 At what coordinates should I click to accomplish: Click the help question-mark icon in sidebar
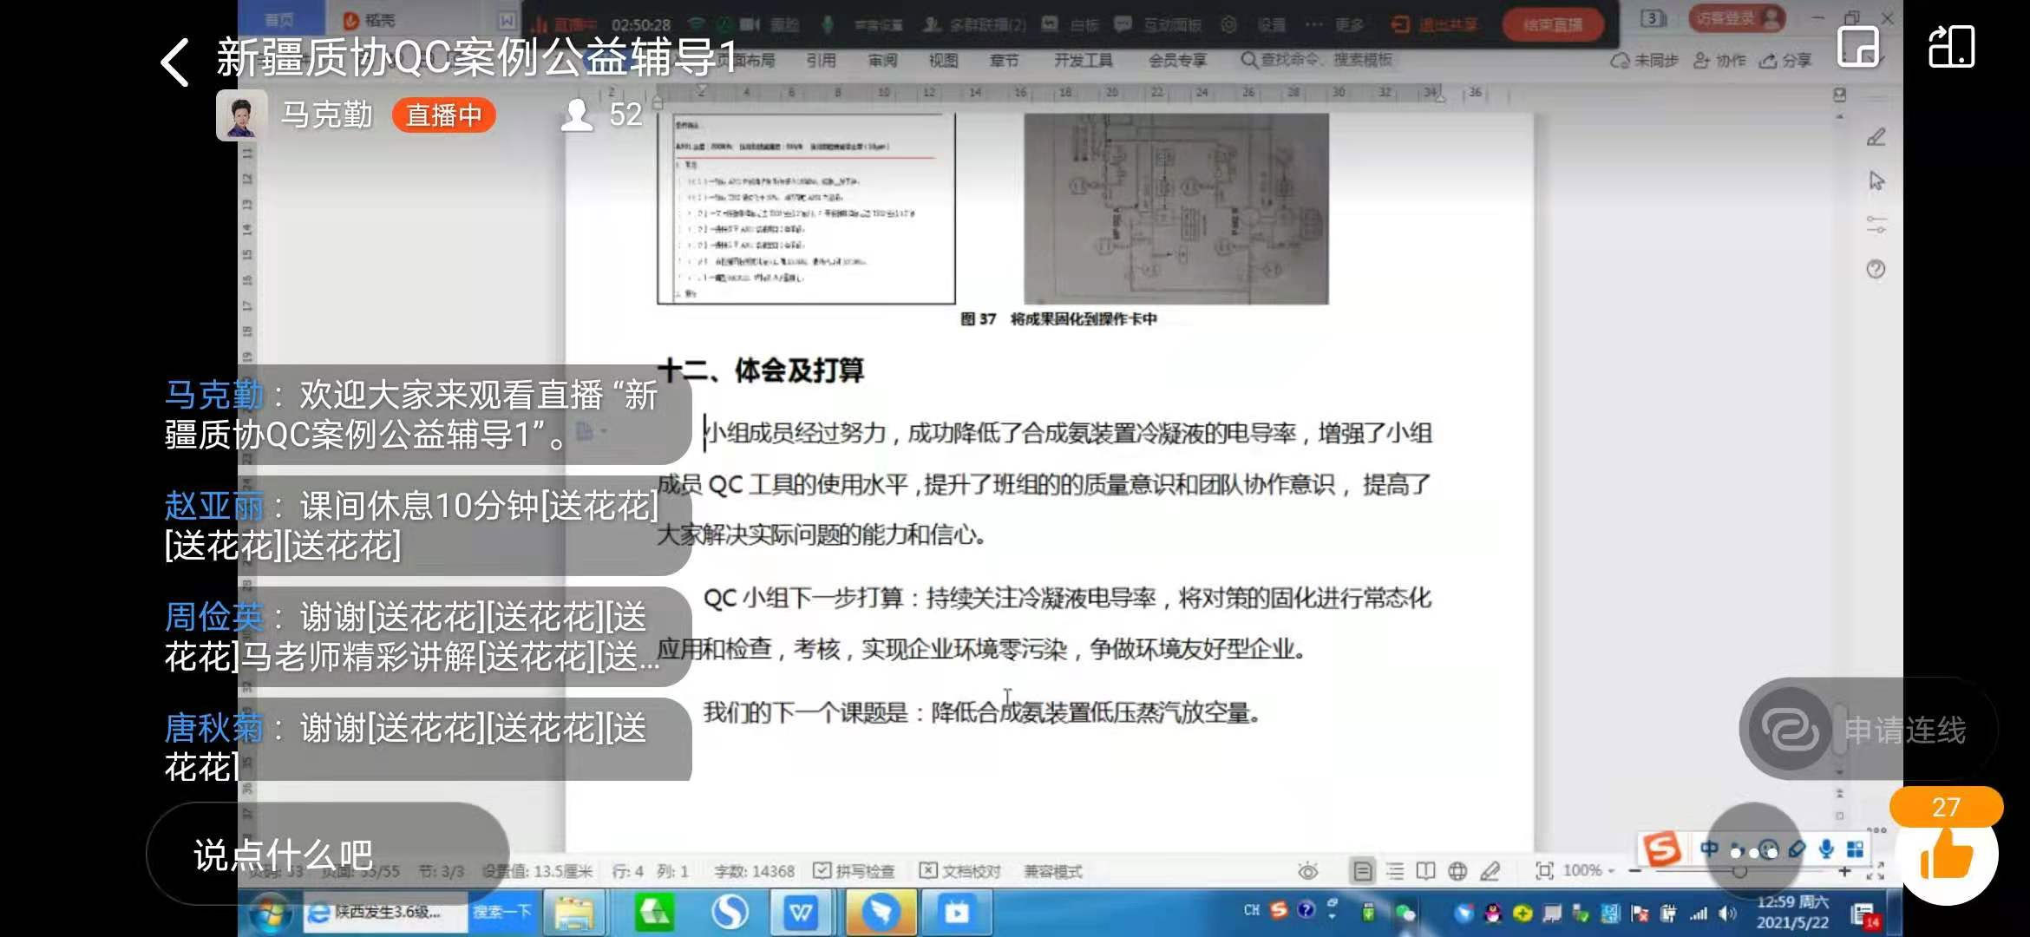tap(1876, 270)
